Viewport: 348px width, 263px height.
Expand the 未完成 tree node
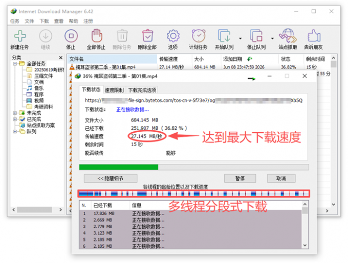point(15,113)
